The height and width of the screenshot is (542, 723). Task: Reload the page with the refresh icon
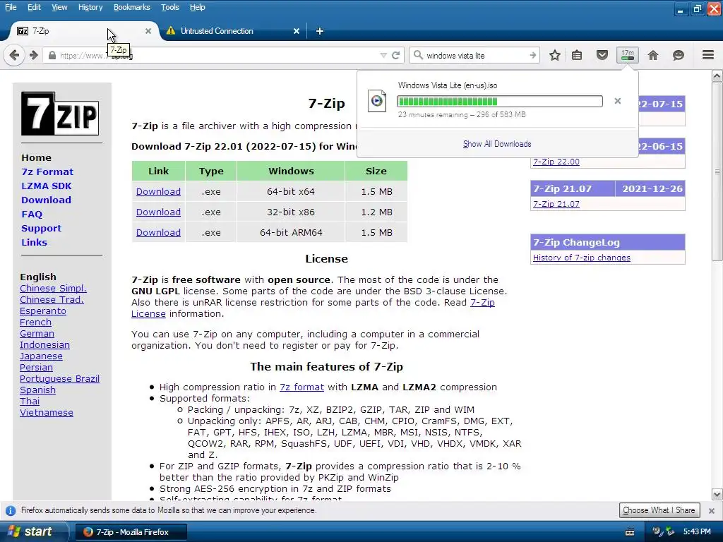pos(395,55)
